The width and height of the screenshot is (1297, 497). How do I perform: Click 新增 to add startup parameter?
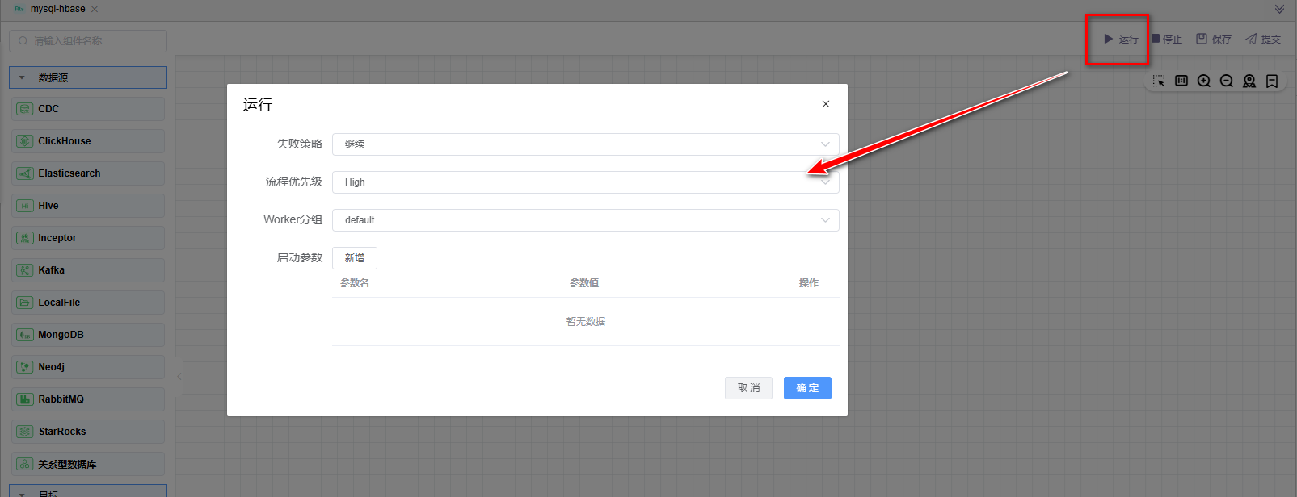pyautogui.click(x=354, y=258)
